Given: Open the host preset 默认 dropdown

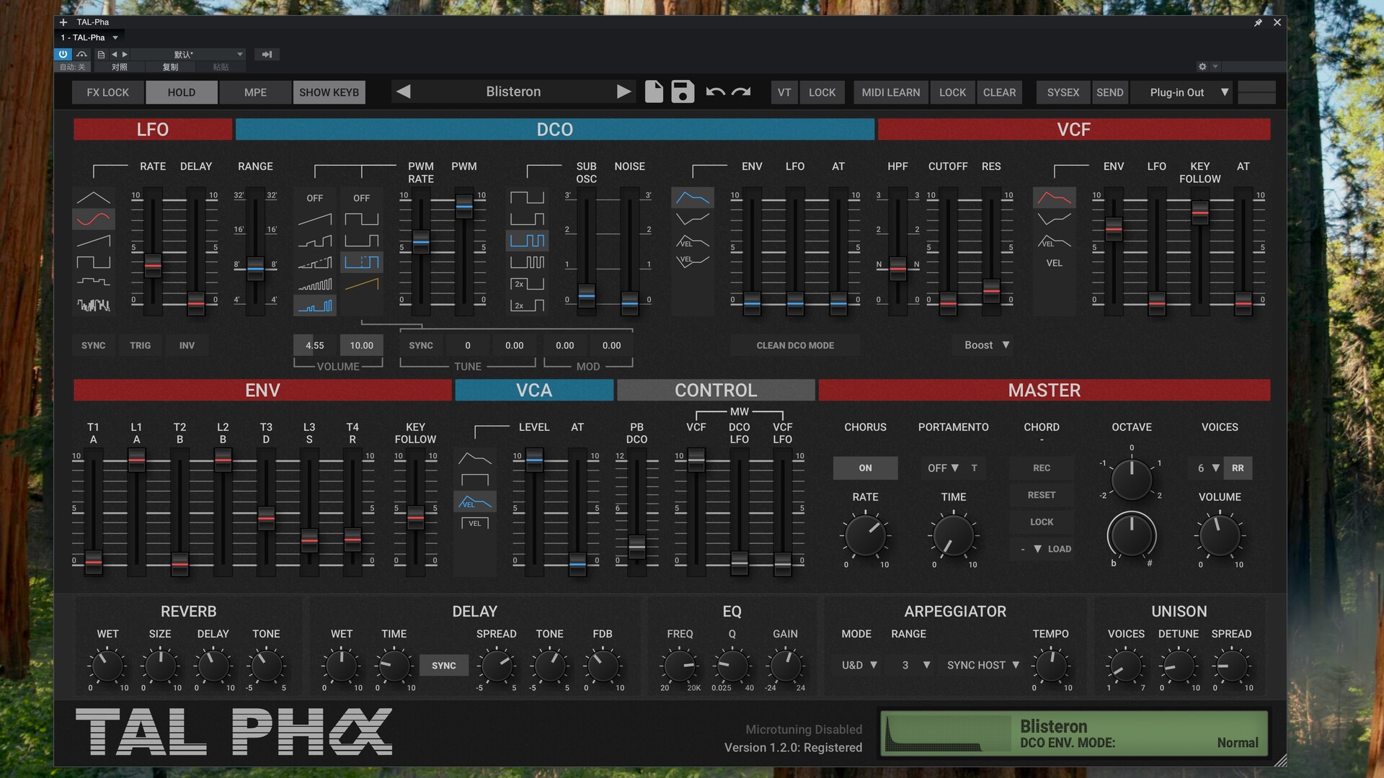Looking at the screenshot, I should pyautogui.click(x=189, y=54).
